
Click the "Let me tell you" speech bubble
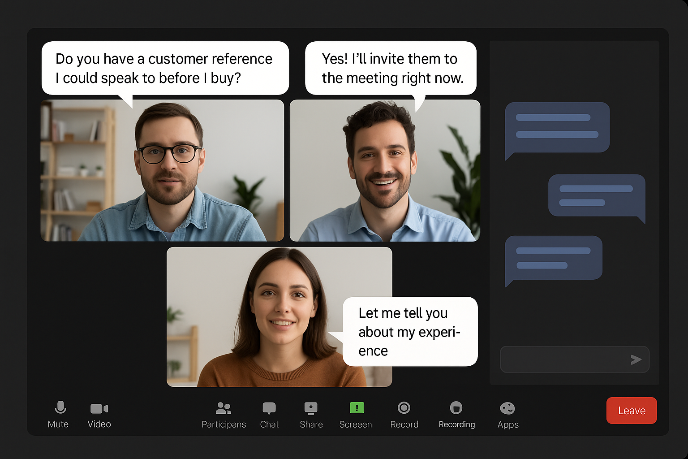click(410, 332)
